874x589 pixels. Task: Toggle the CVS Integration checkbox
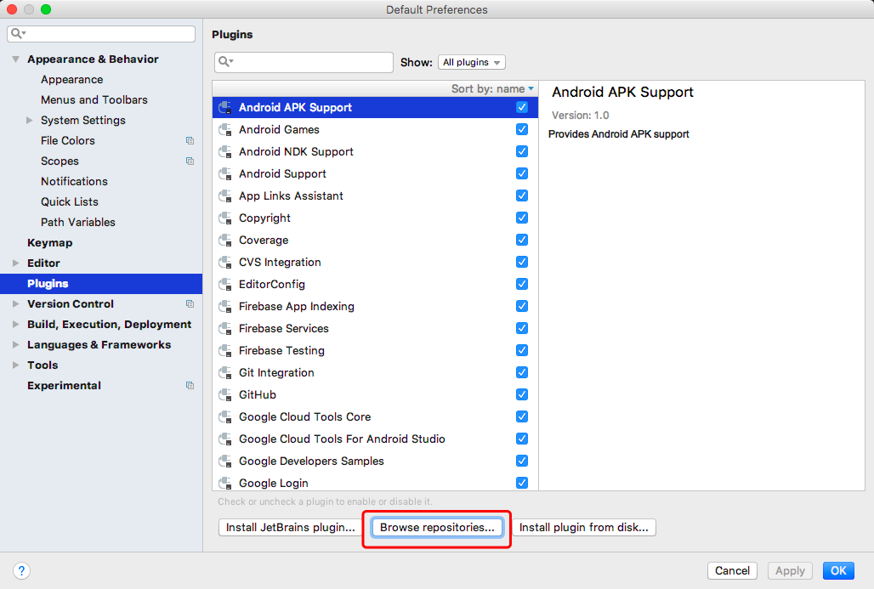(x=522, y=262)
